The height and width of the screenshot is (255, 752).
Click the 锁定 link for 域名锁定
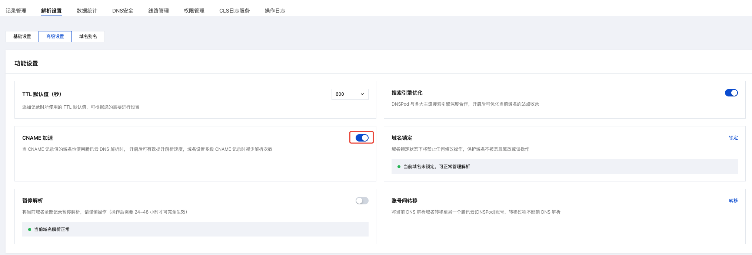point(733,138)
